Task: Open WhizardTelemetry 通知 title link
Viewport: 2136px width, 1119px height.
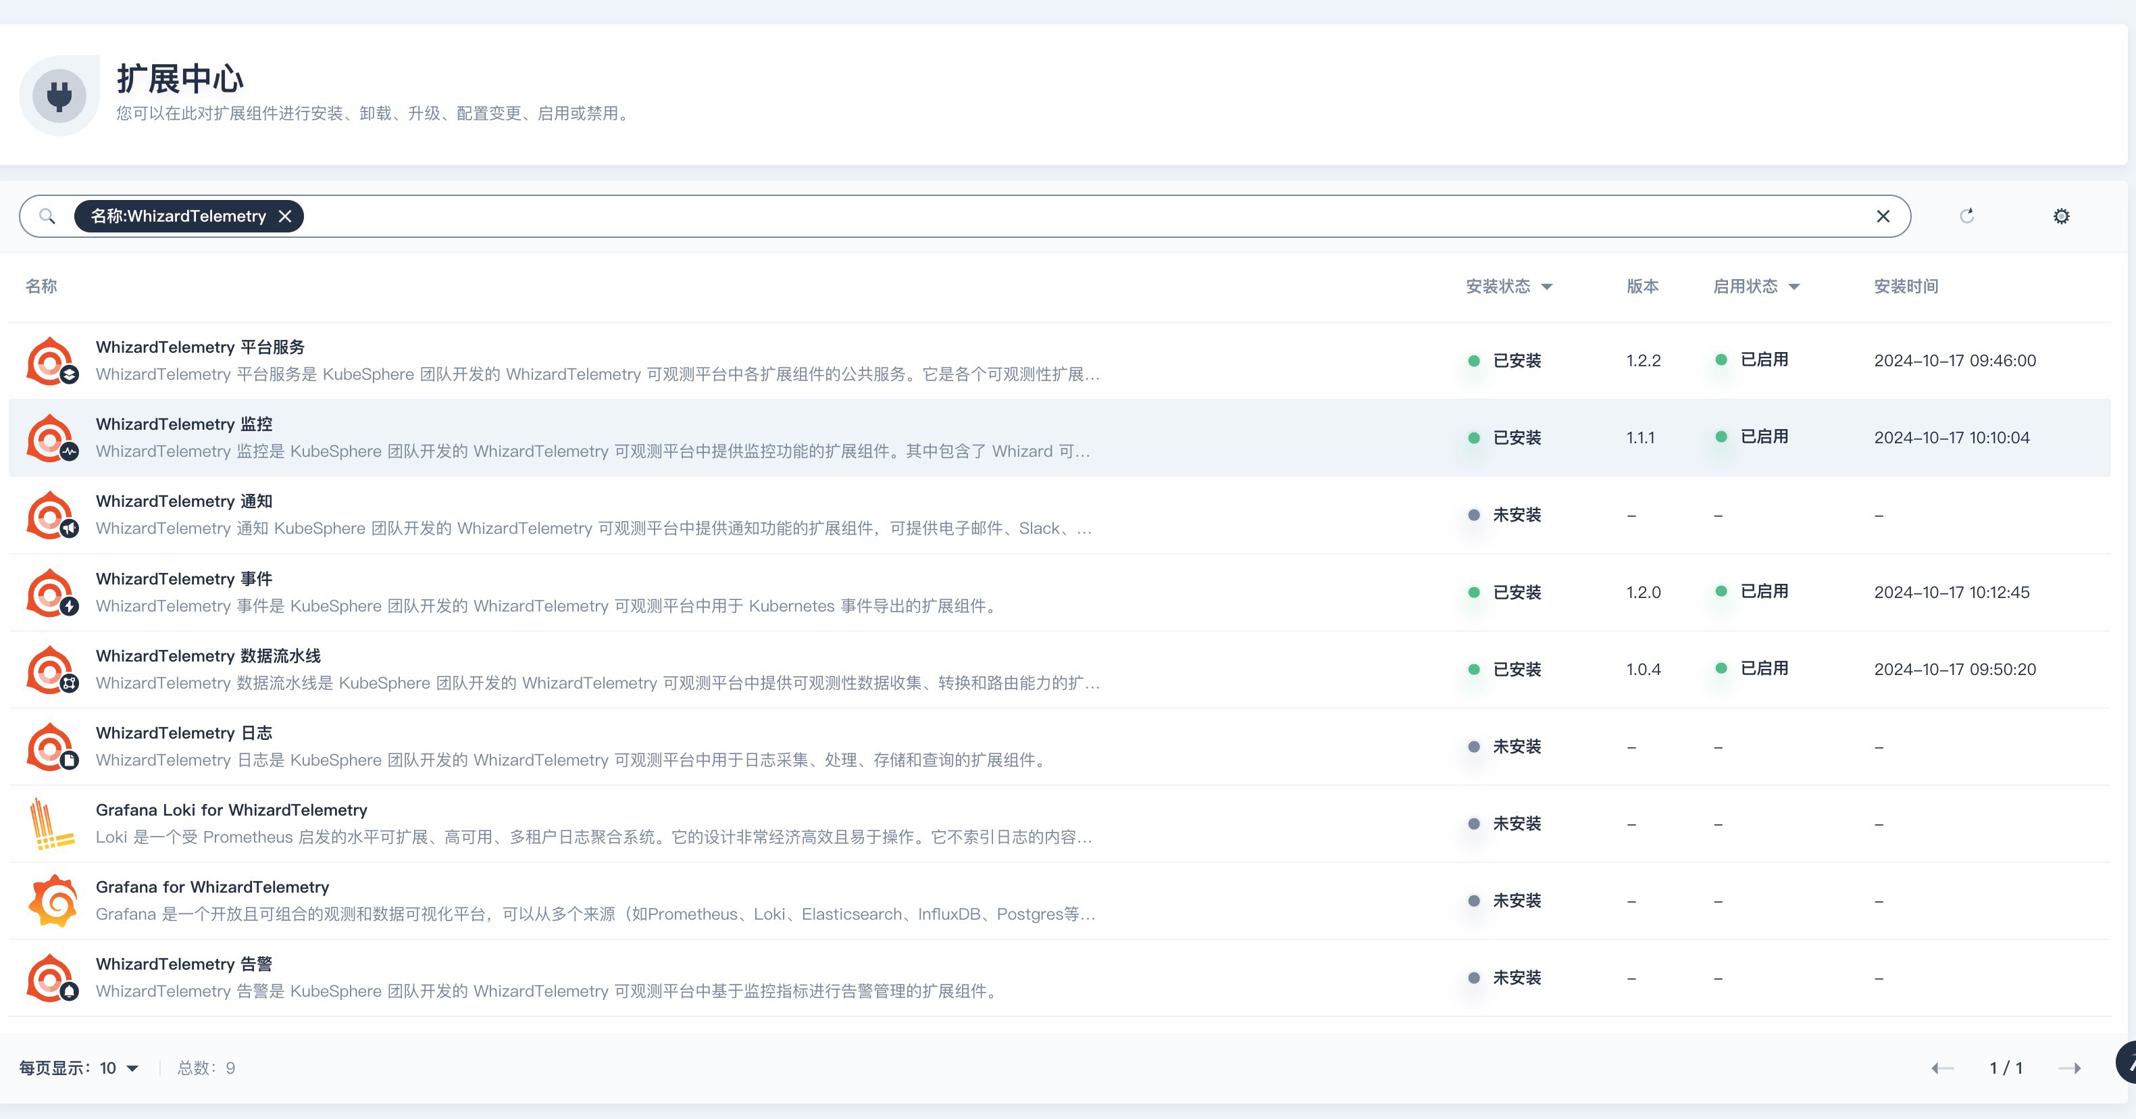Action: 184,502
